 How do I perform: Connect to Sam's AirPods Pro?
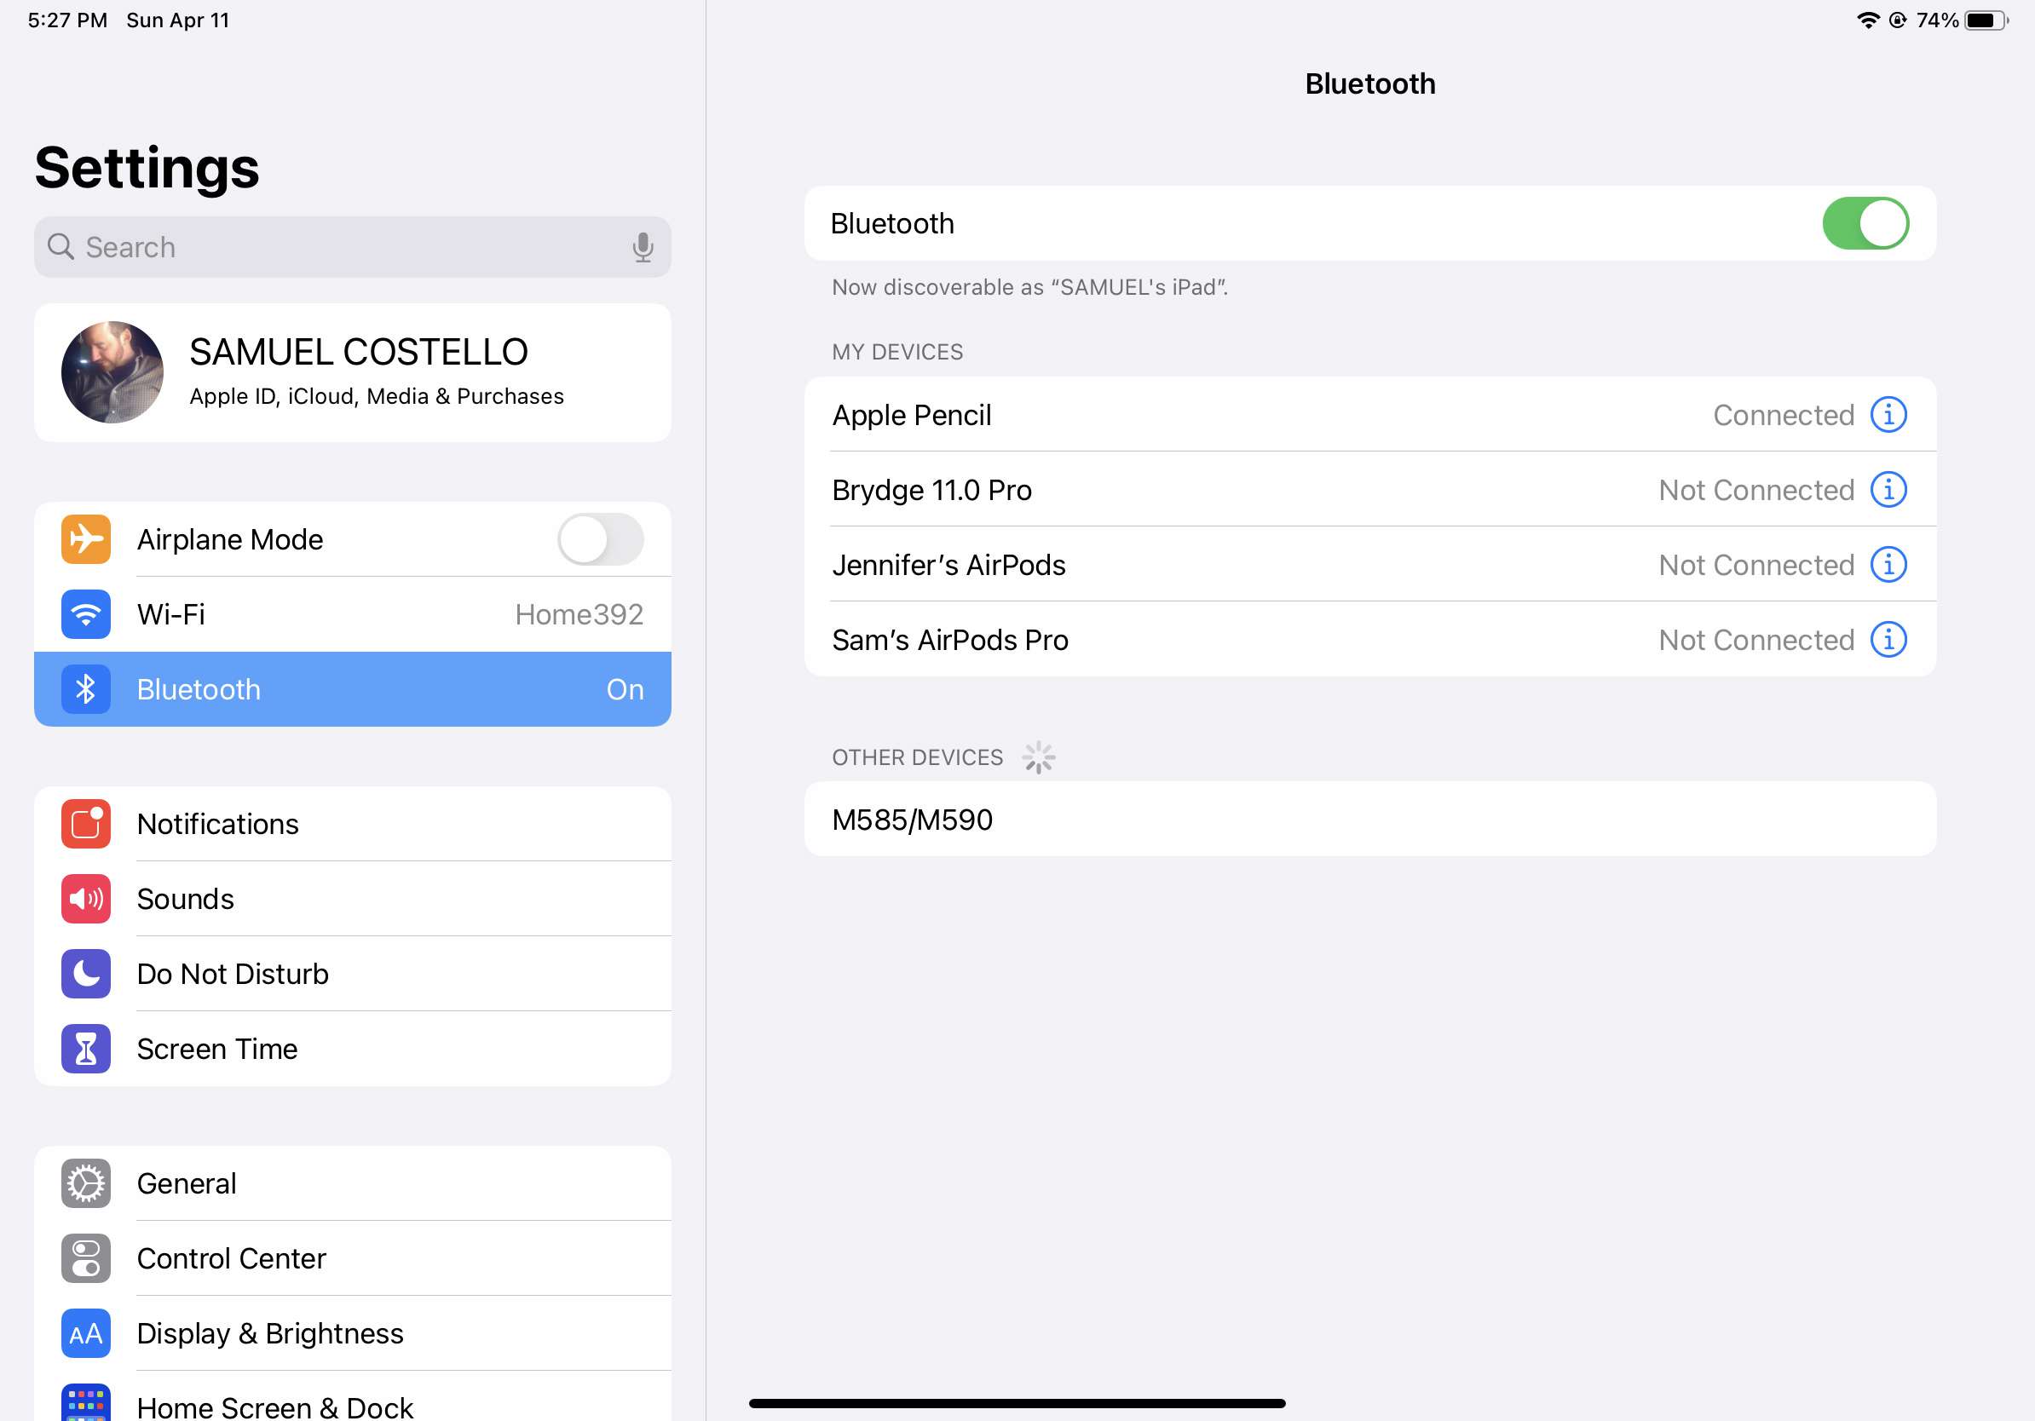tap(1370, 640)
